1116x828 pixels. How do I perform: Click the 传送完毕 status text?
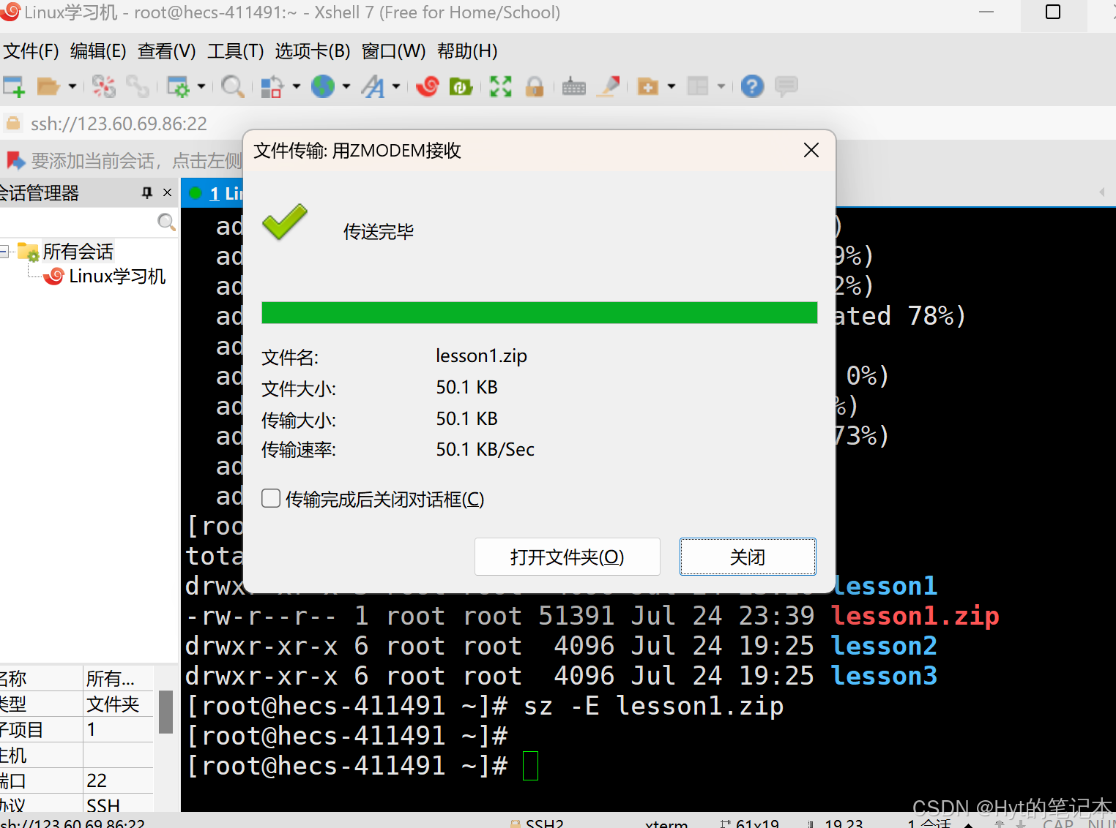pos(379,232)
